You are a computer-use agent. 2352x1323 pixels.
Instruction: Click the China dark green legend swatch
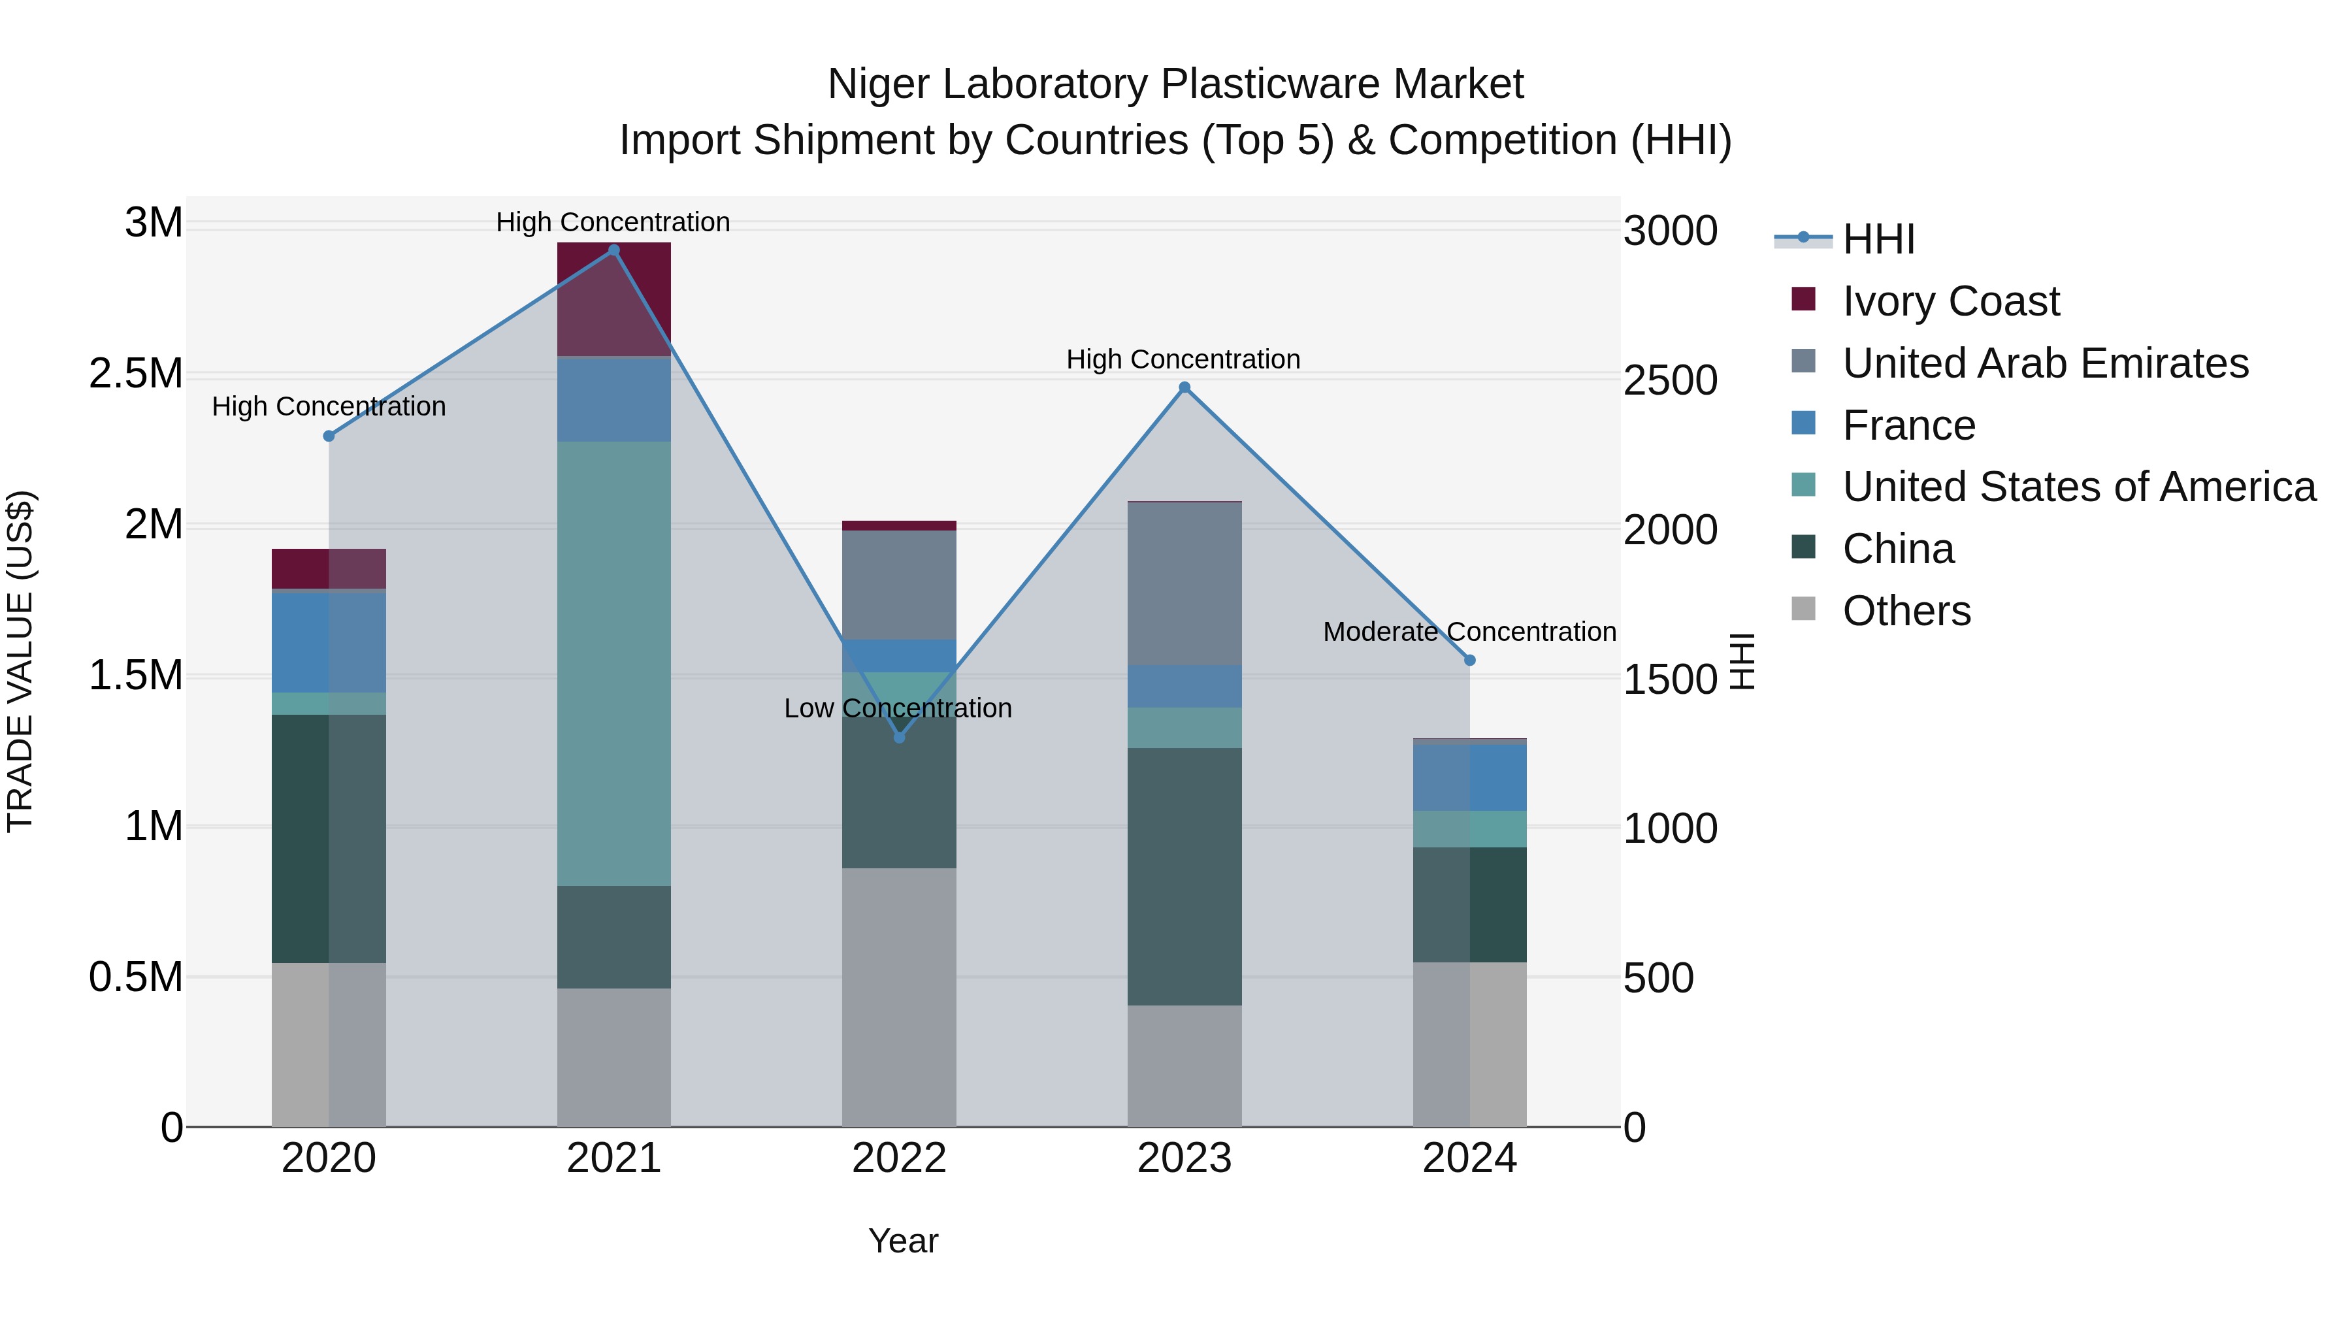1803,547
